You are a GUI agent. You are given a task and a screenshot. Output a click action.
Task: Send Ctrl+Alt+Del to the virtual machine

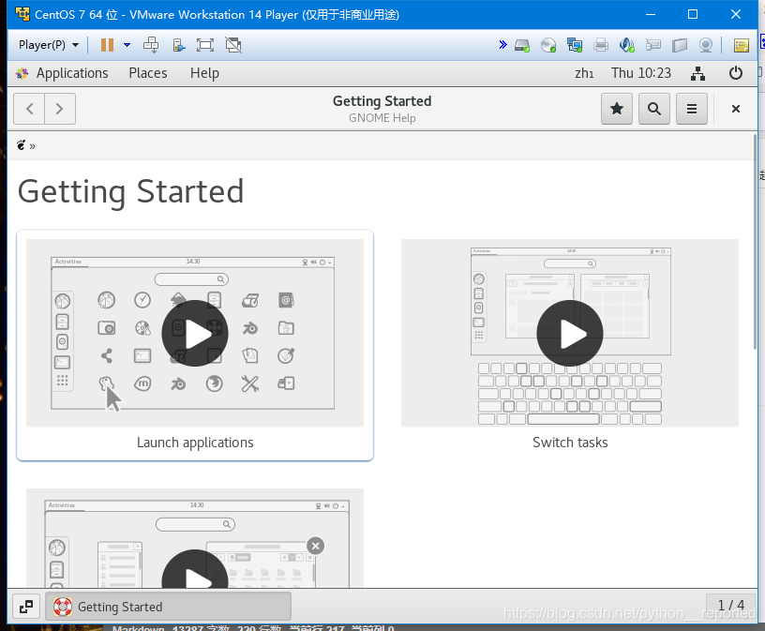tap(151, 45)
